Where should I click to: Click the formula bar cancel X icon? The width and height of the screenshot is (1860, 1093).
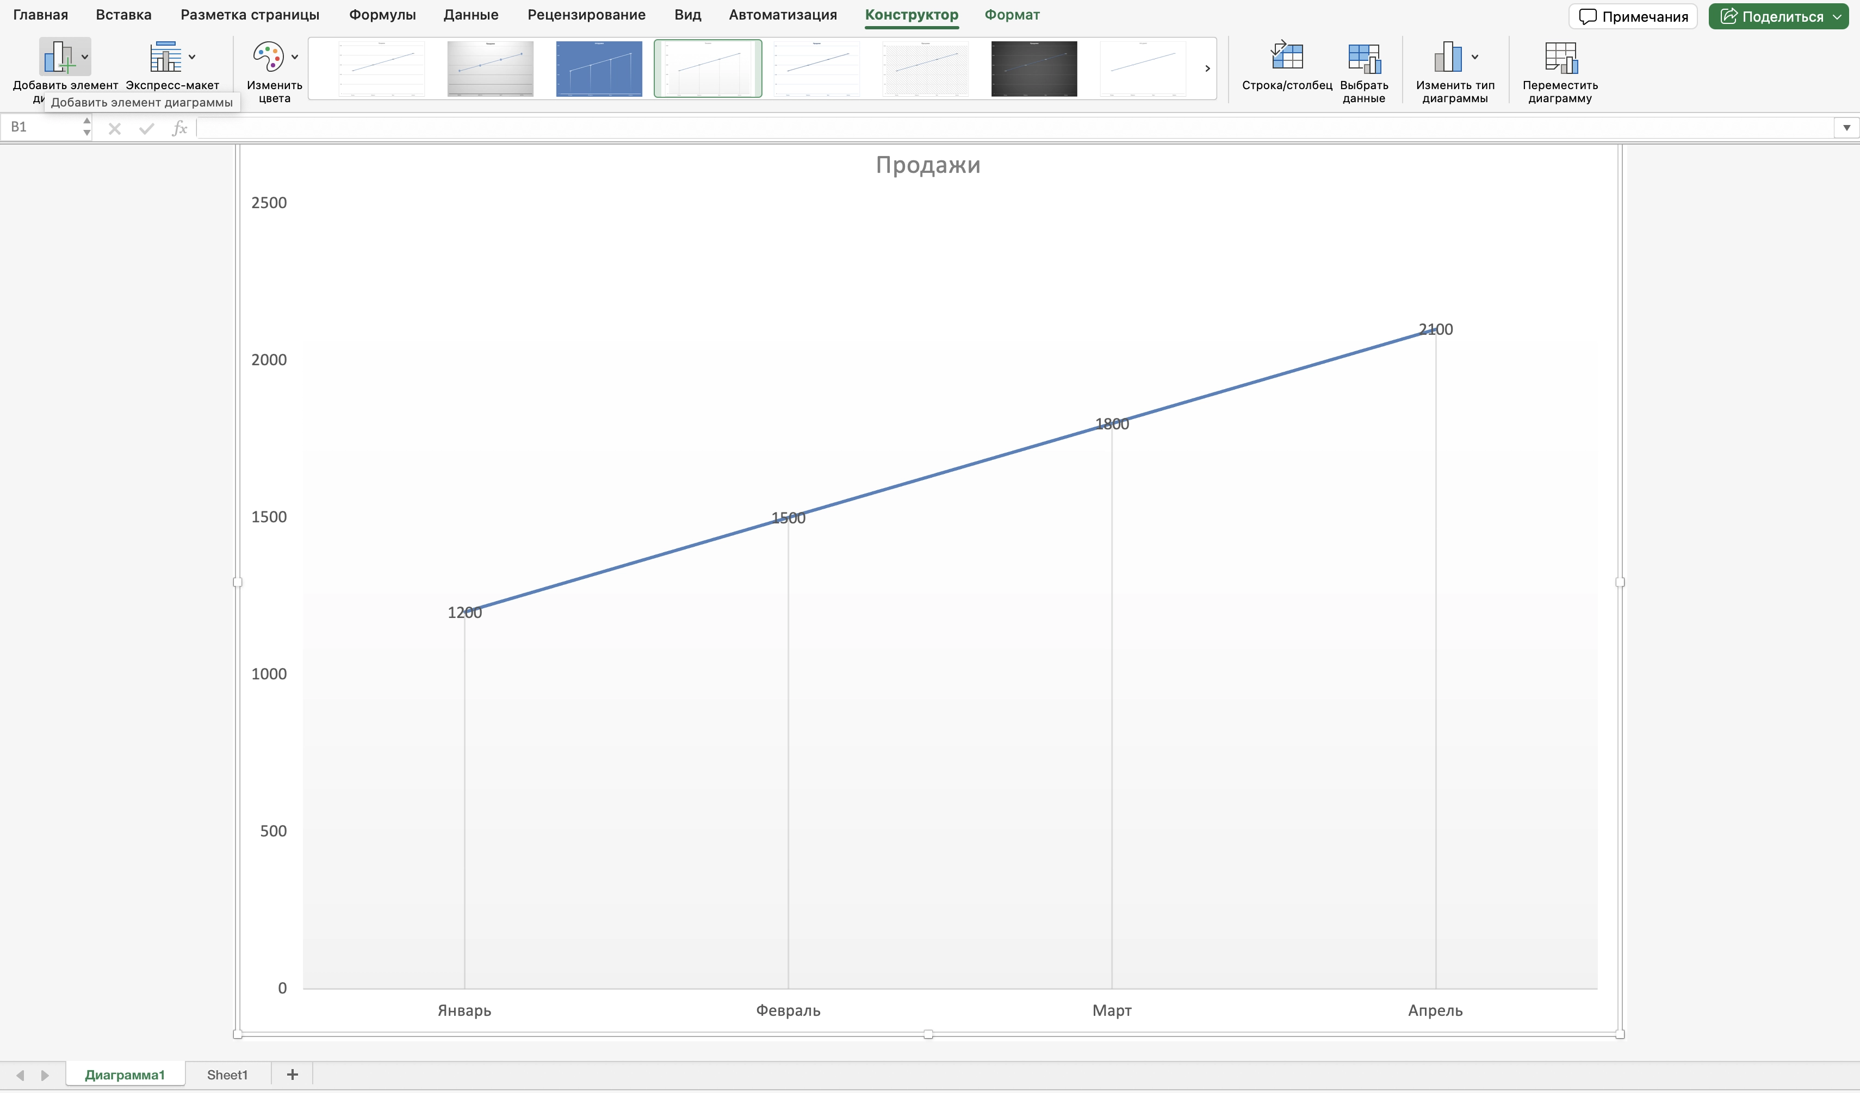[114, 128]
